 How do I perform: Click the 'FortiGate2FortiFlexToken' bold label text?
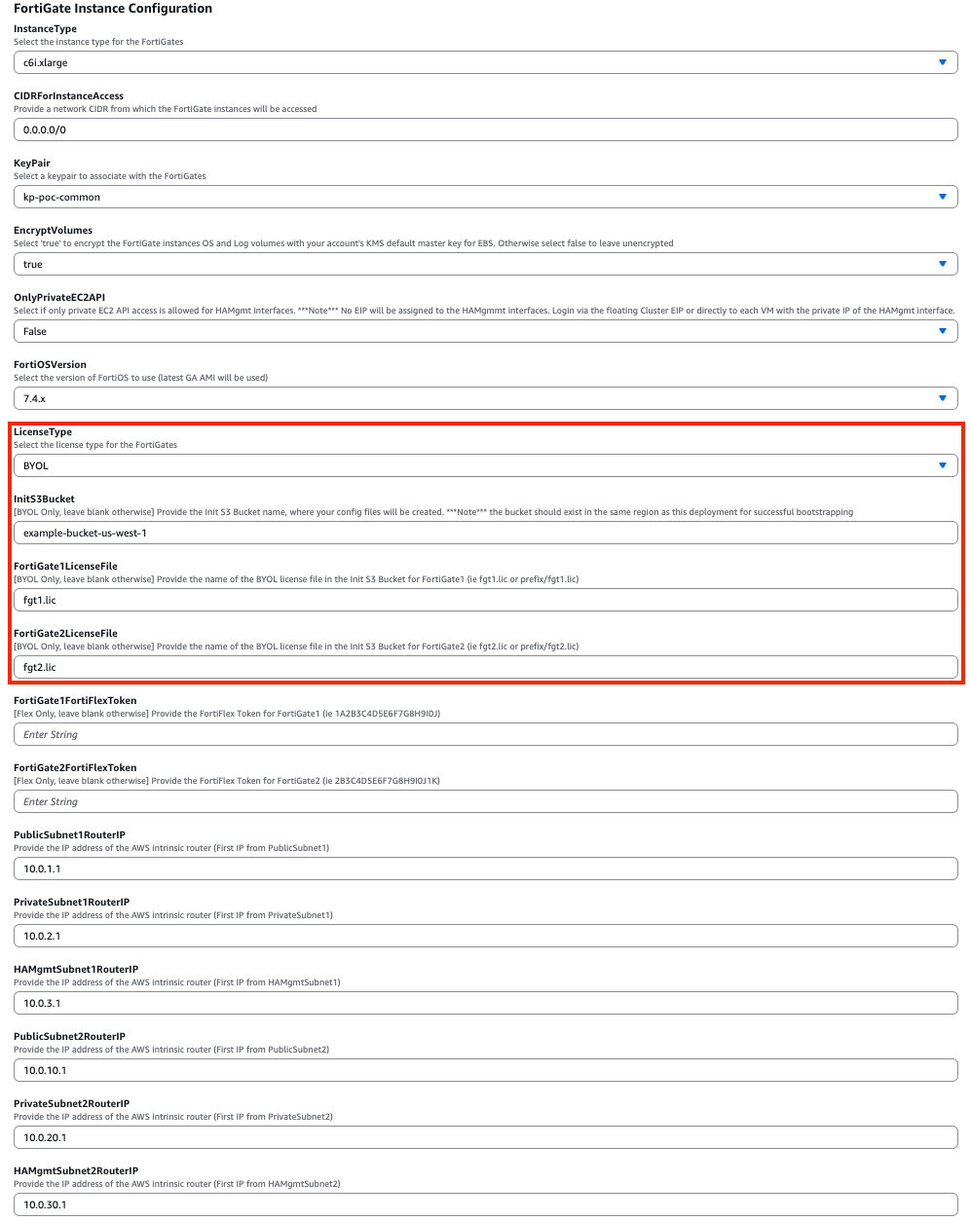point(75,768)
